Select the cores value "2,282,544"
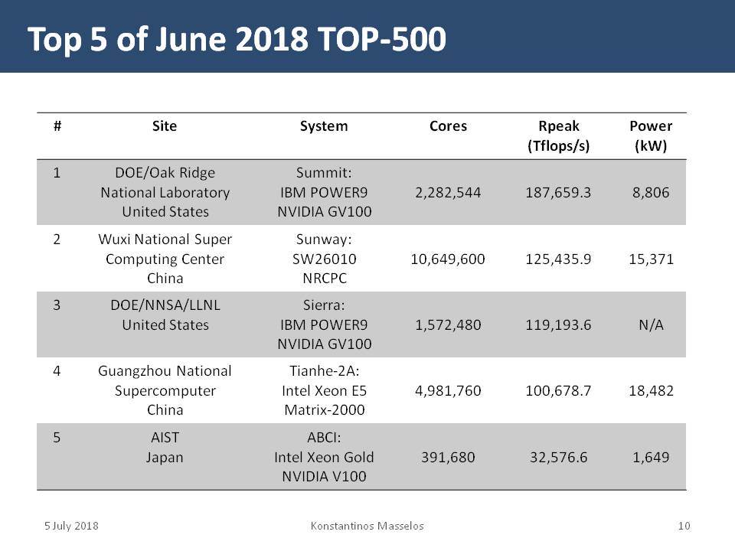The height and width of the screenshot is (551, 735). (448, 193)
